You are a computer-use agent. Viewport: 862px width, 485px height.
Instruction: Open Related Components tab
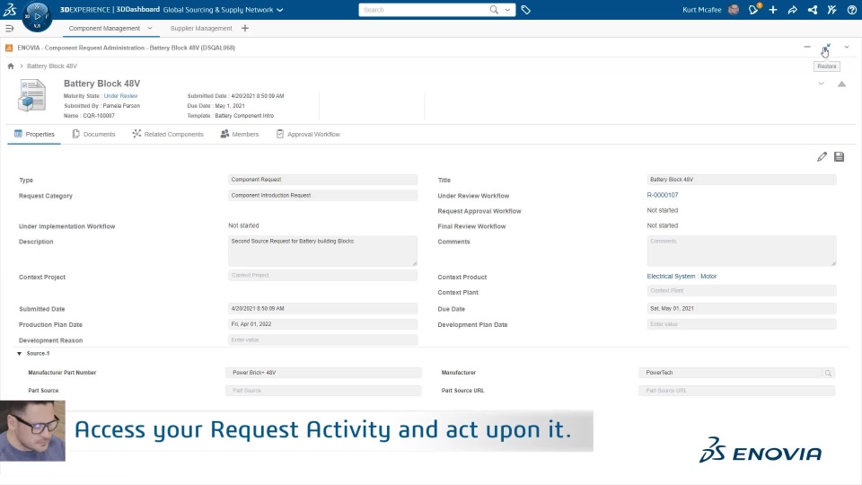168,134
